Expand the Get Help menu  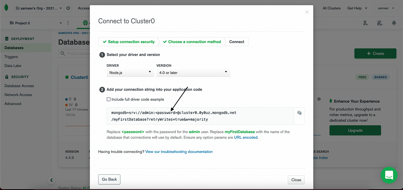[357, 8]
